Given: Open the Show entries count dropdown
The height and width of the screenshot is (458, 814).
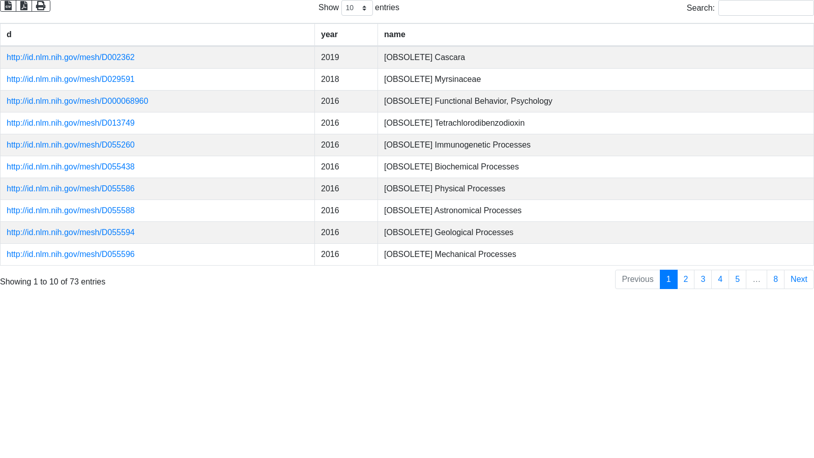Looking at the screenshot, I should 357,8.
